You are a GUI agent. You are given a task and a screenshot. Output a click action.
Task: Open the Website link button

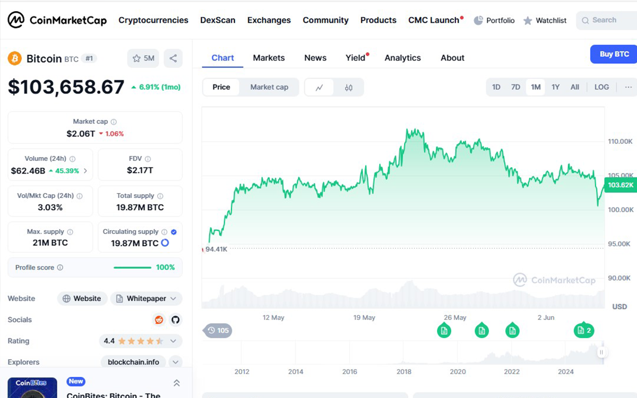coord(82,298)
